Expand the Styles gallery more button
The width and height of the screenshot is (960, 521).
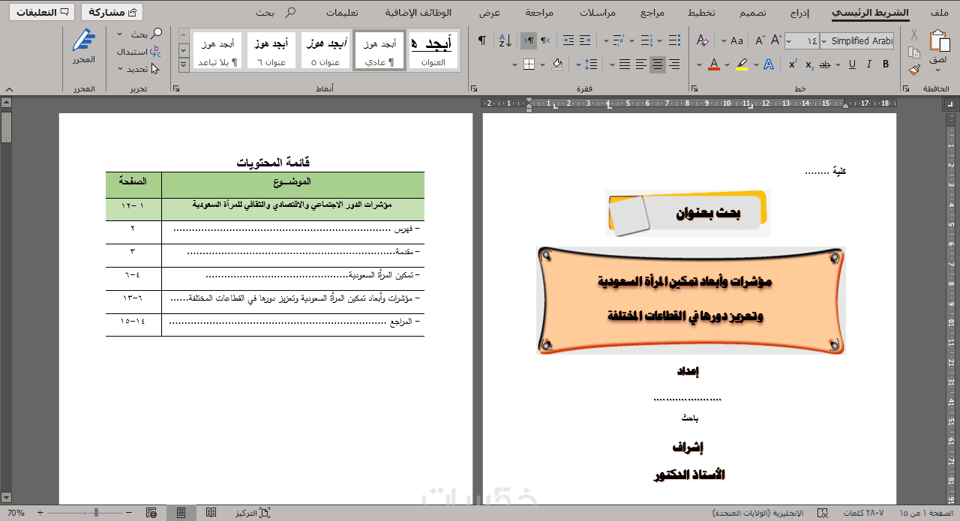(184, 66)
